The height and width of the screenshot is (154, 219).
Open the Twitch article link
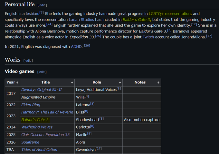148,37
